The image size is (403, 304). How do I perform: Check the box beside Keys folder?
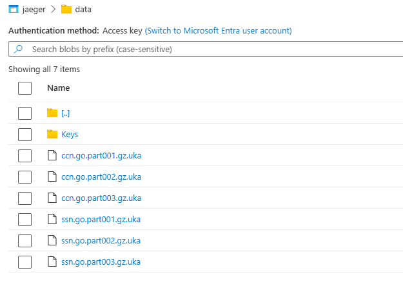pyautogui.click(x=25, y=135)
